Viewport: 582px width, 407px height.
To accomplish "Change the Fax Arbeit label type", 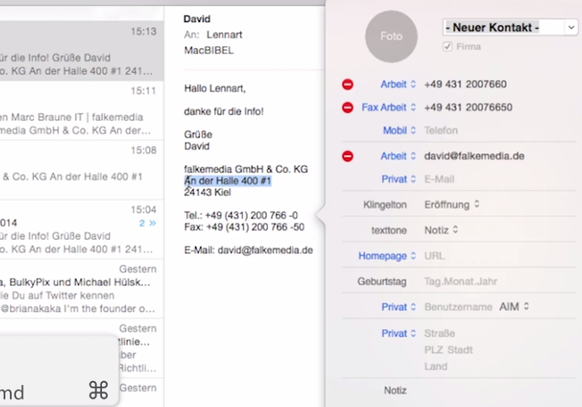I will tap(388, 108).
